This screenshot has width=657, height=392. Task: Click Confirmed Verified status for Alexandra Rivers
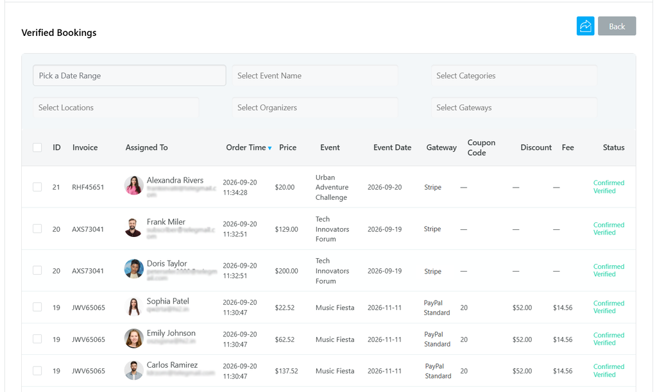click(609, 186)
